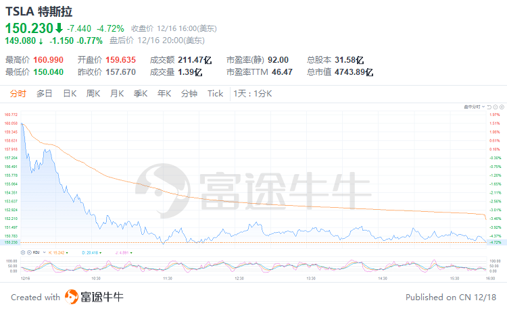Click the 12:30 time axis label
The width and height of the screenshot is (507, 311).
[239, 279]
